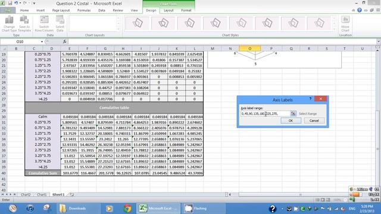Open Excel Help blue question icon

point(360,10)
